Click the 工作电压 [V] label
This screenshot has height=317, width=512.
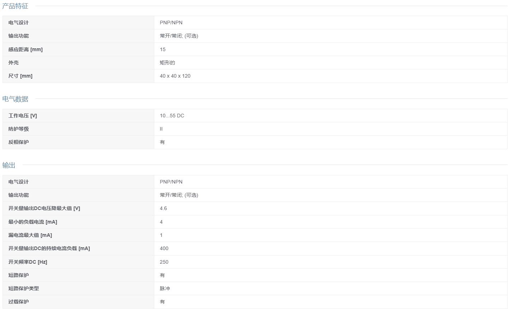[23, 116]
